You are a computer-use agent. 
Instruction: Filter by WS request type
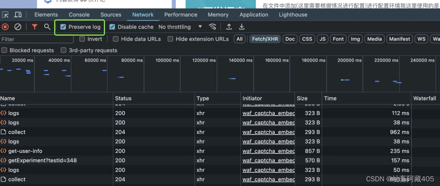422,39
